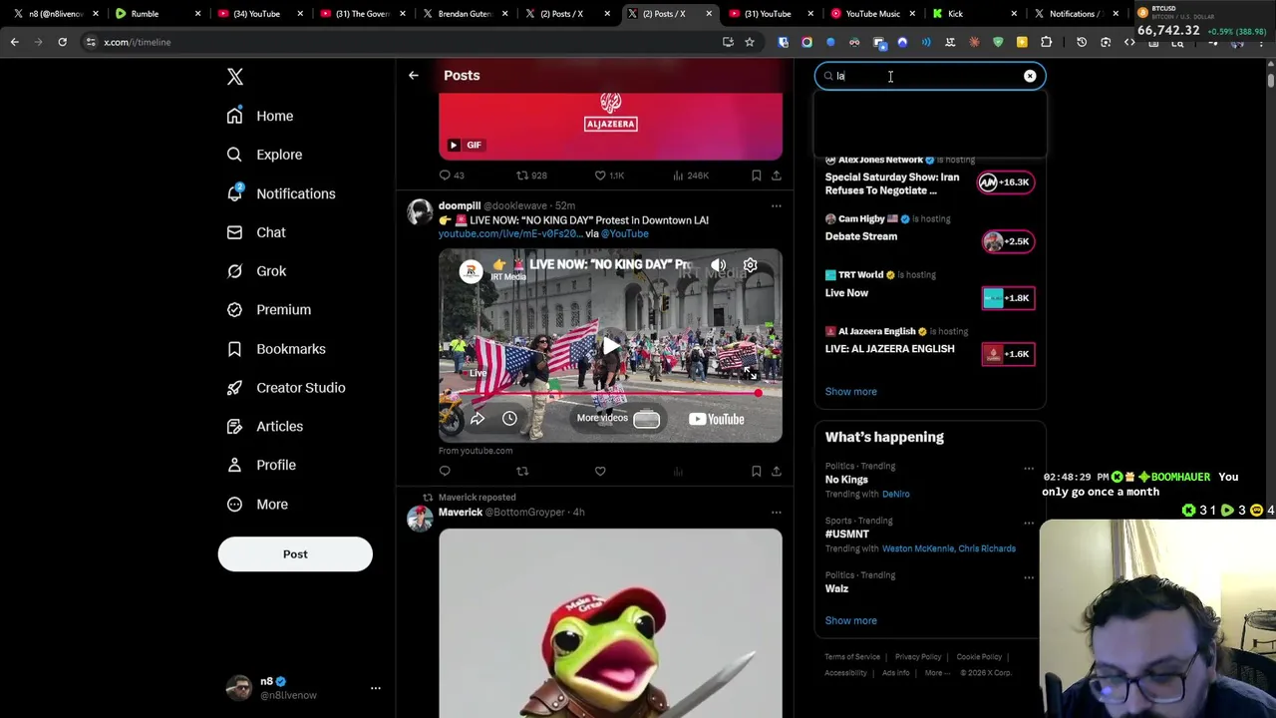
Task: Play the Al Jazeera GIF
Action: tap(454, 146)
